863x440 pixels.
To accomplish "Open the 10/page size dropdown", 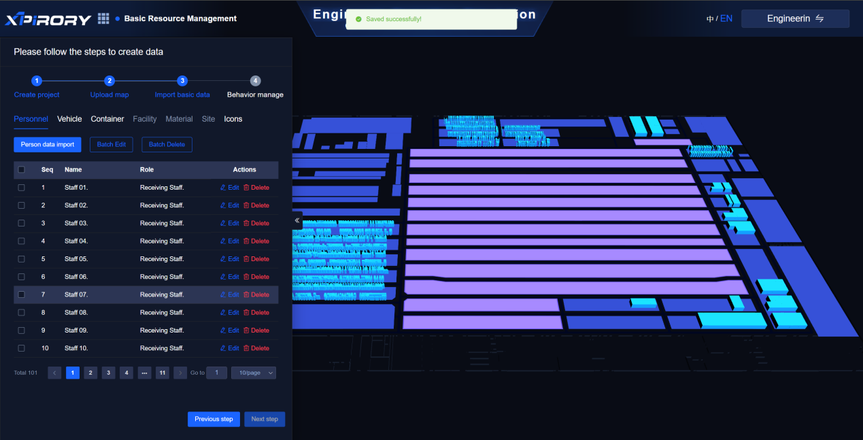I will pos(253,373).
